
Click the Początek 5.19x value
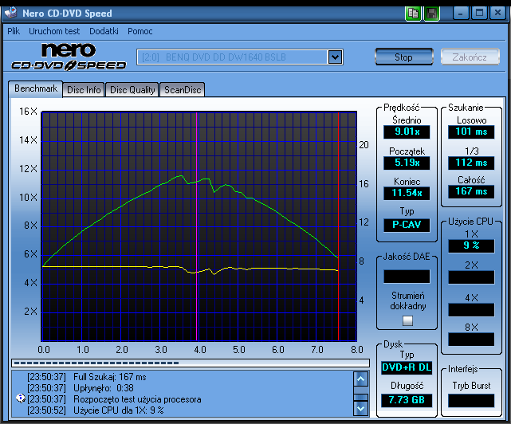pos(407,163)
